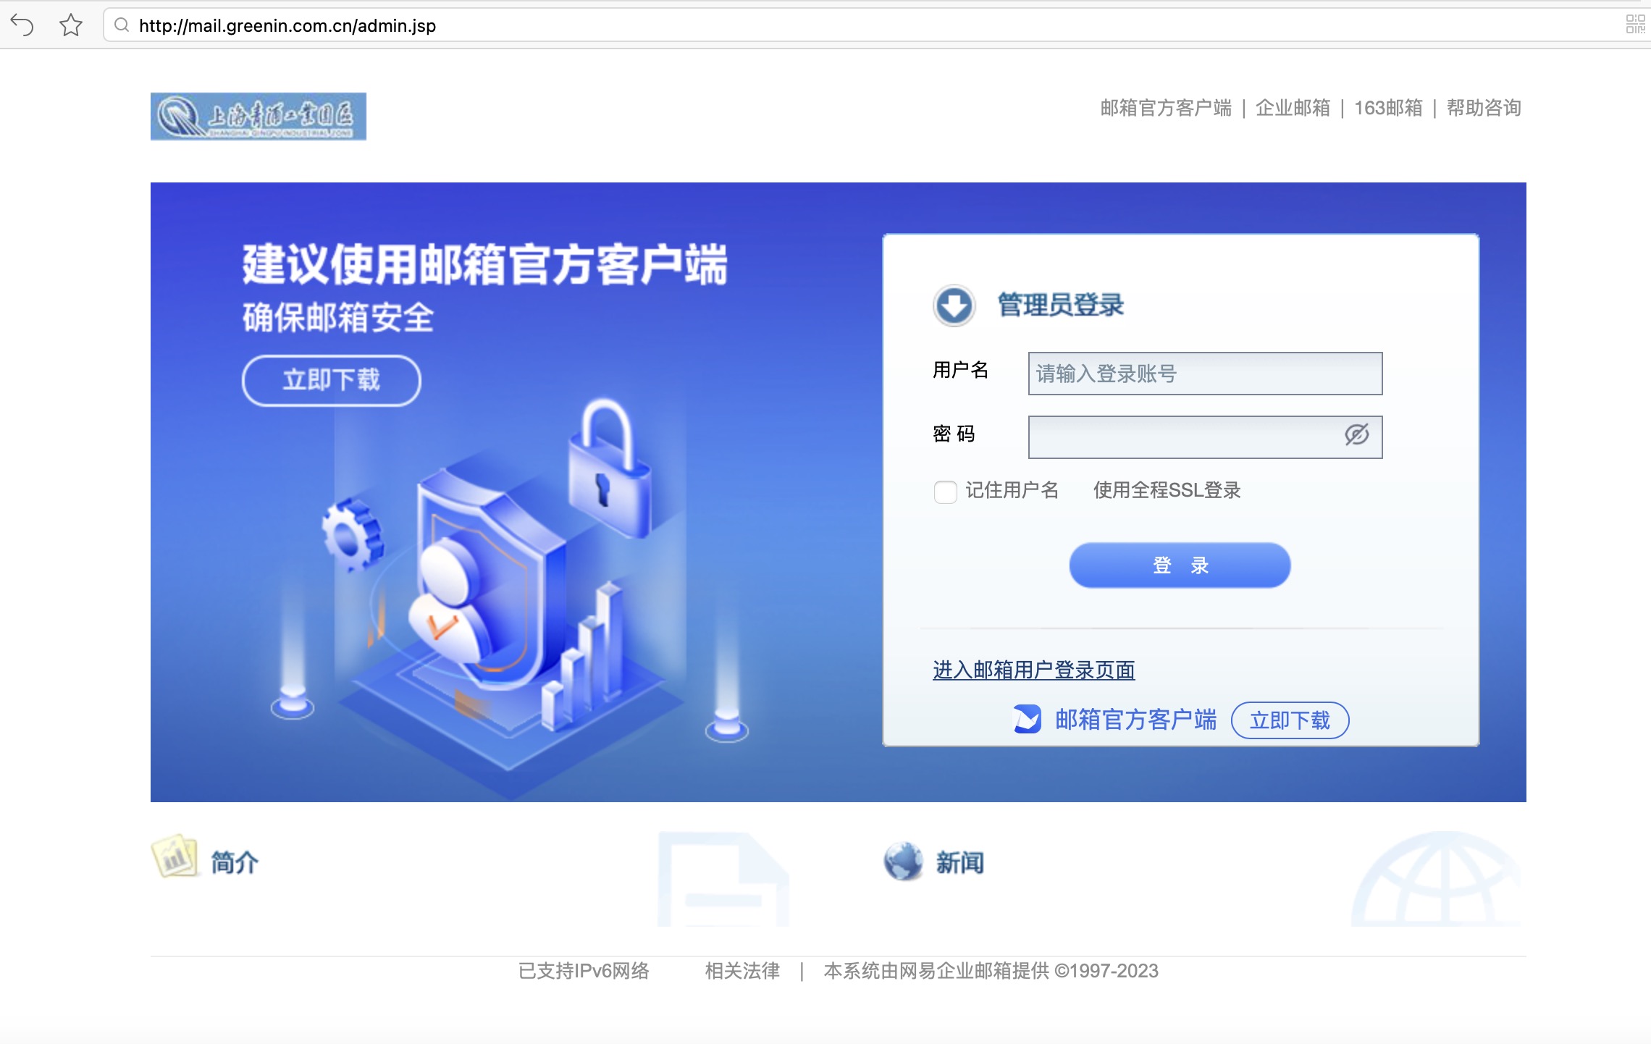This screenshot has height=1044, width=1651.
Task: Open 邮箱官方客户端 in top navigation
Action: [x=1166, y=108]
